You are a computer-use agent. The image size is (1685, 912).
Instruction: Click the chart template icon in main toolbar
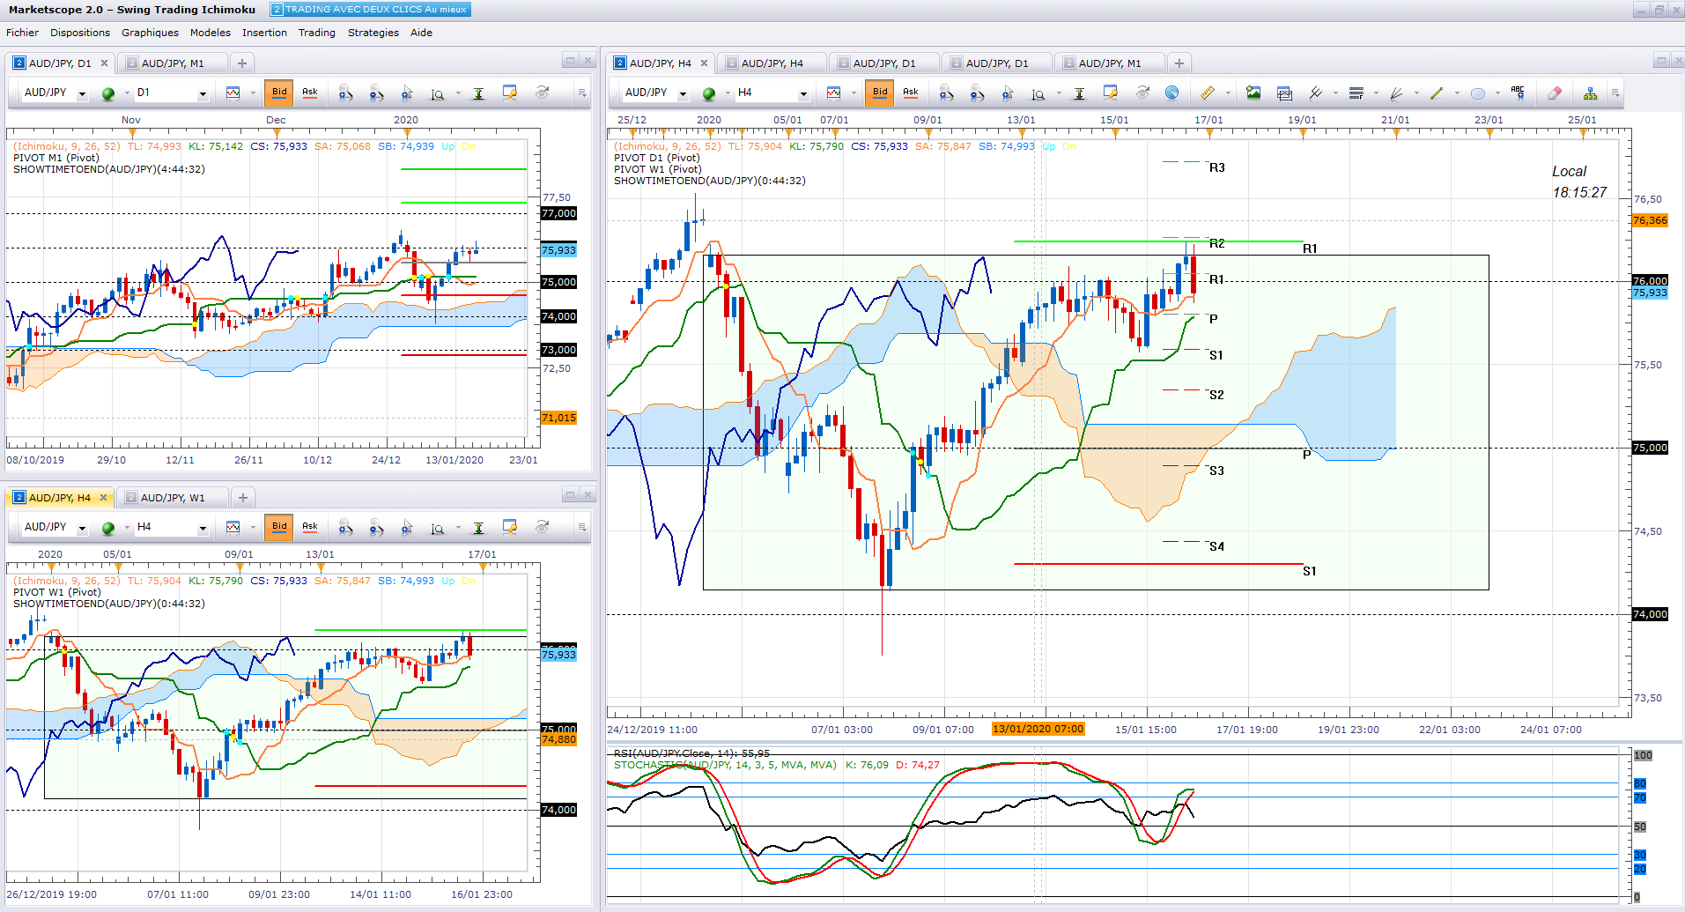click(1284, 93)
